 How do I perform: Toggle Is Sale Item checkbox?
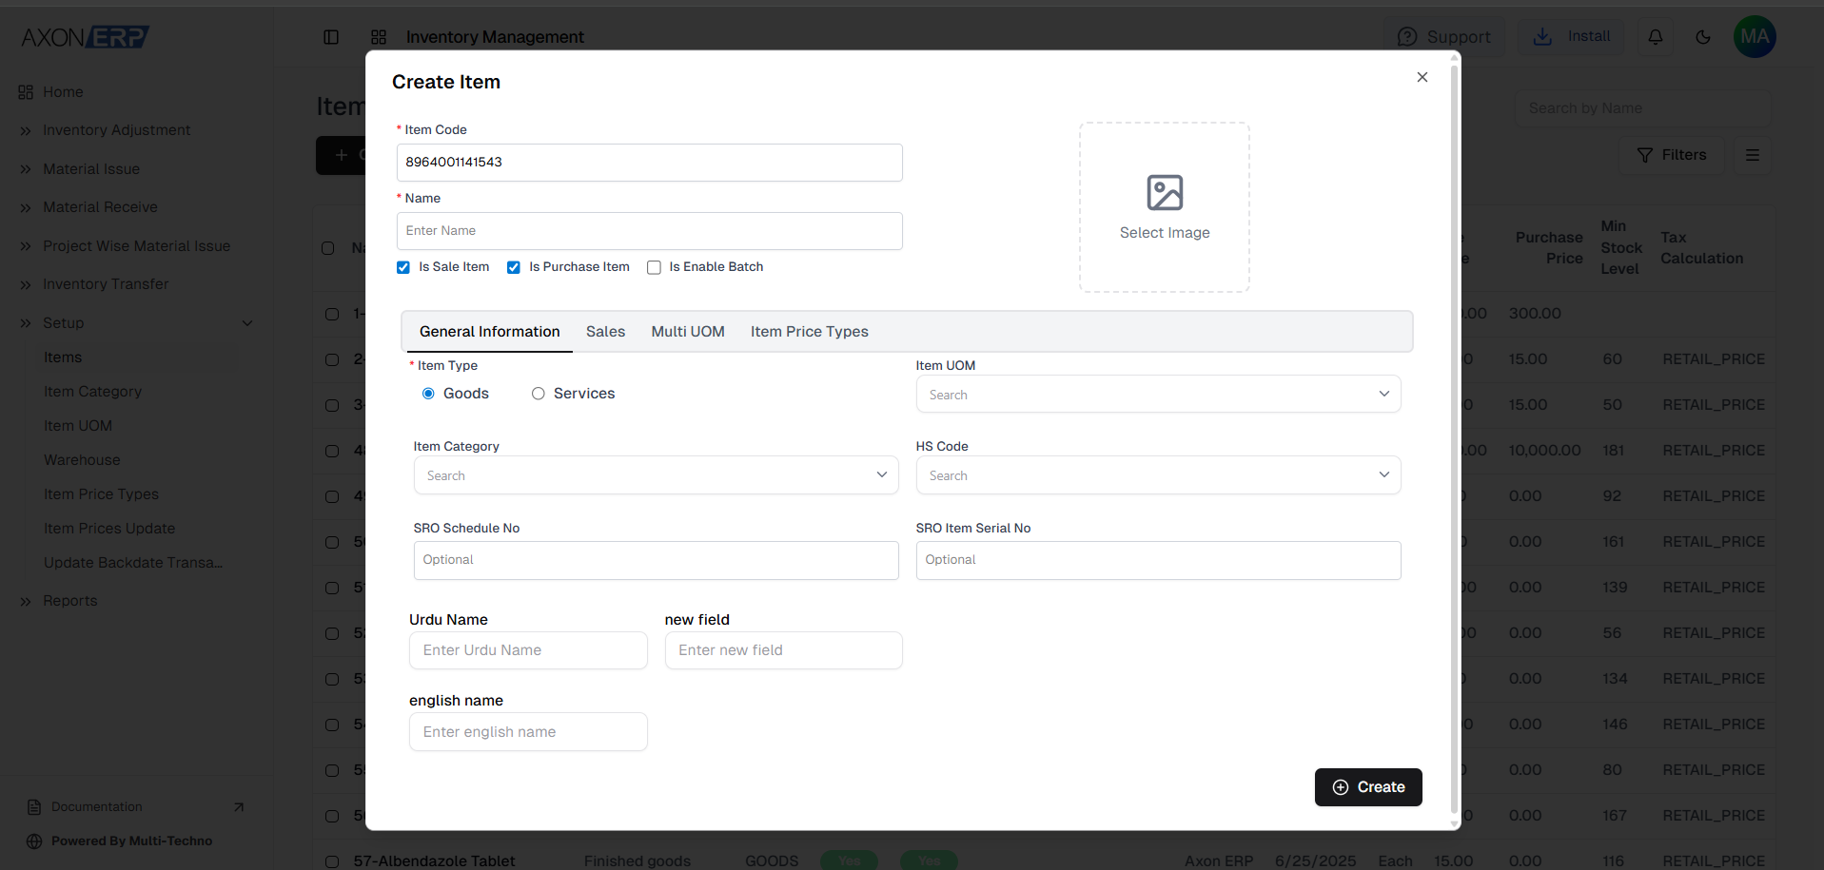[x=403, y=267]
